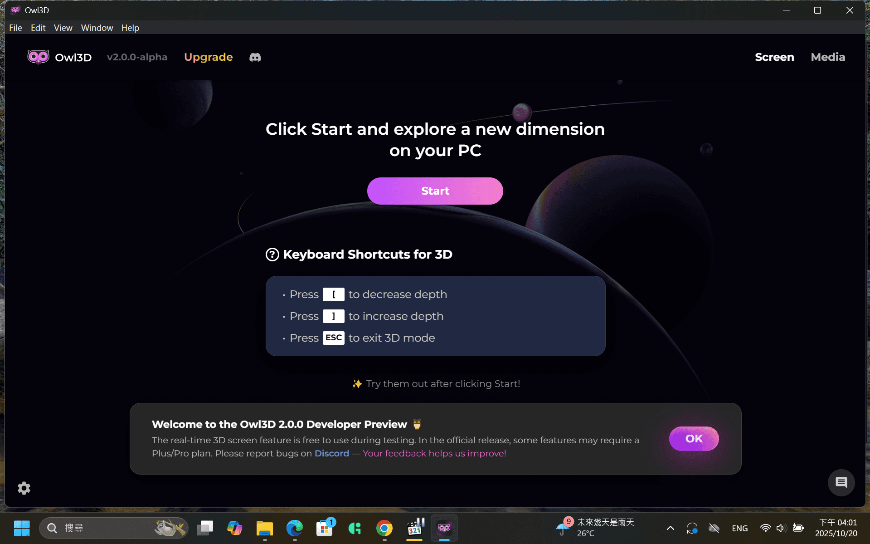Click the 'Owl3D' brand name text
Image resolution: width=870 pixels, height=544 pixels.
pos(73,58)
